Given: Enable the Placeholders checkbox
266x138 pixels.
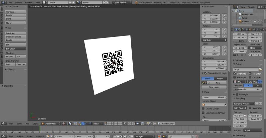Looking at the screenshot, I should tap(235, 77).
